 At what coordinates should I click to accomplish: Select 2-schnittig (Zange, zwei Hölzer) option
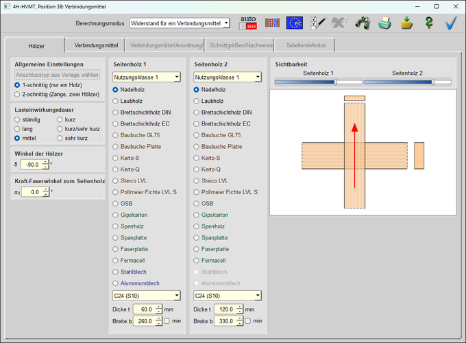(x=18, y=94)
